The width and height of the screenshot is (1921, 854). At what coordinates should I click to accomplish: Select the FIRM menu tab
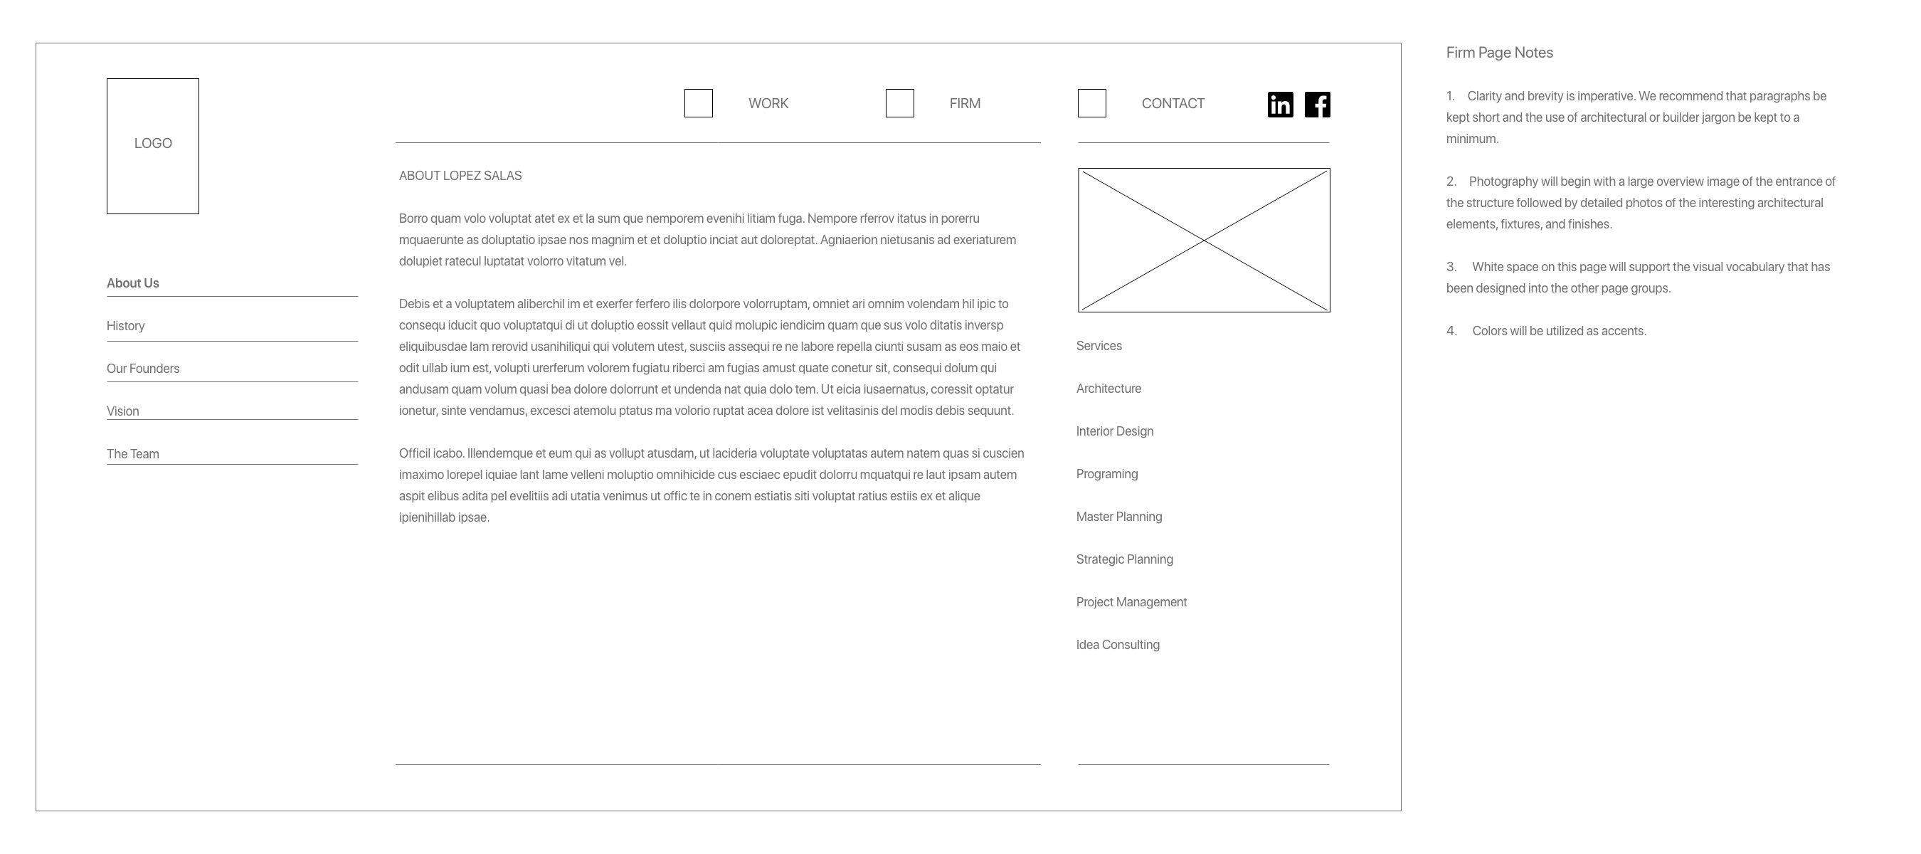[965, 103]
